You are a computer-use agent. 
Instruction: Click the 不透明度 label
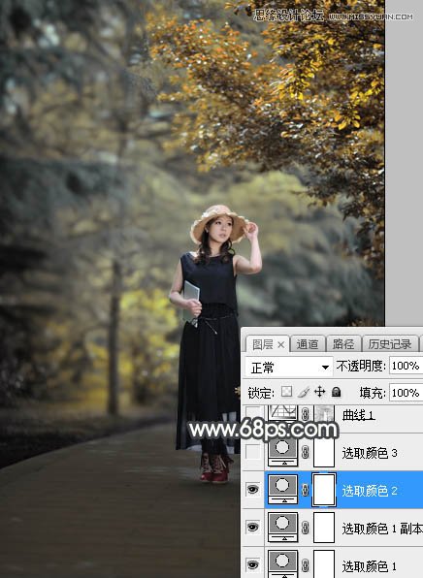tap(361, 366)
